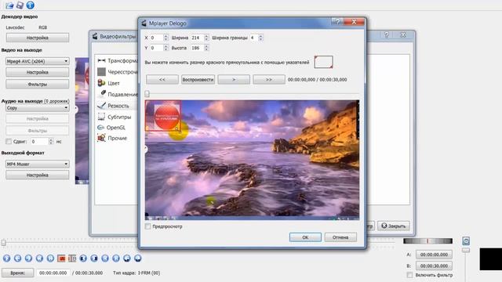Click the << button in Delogo dialog
Screen dimensions: 502x282
click(x=162, y=80)
